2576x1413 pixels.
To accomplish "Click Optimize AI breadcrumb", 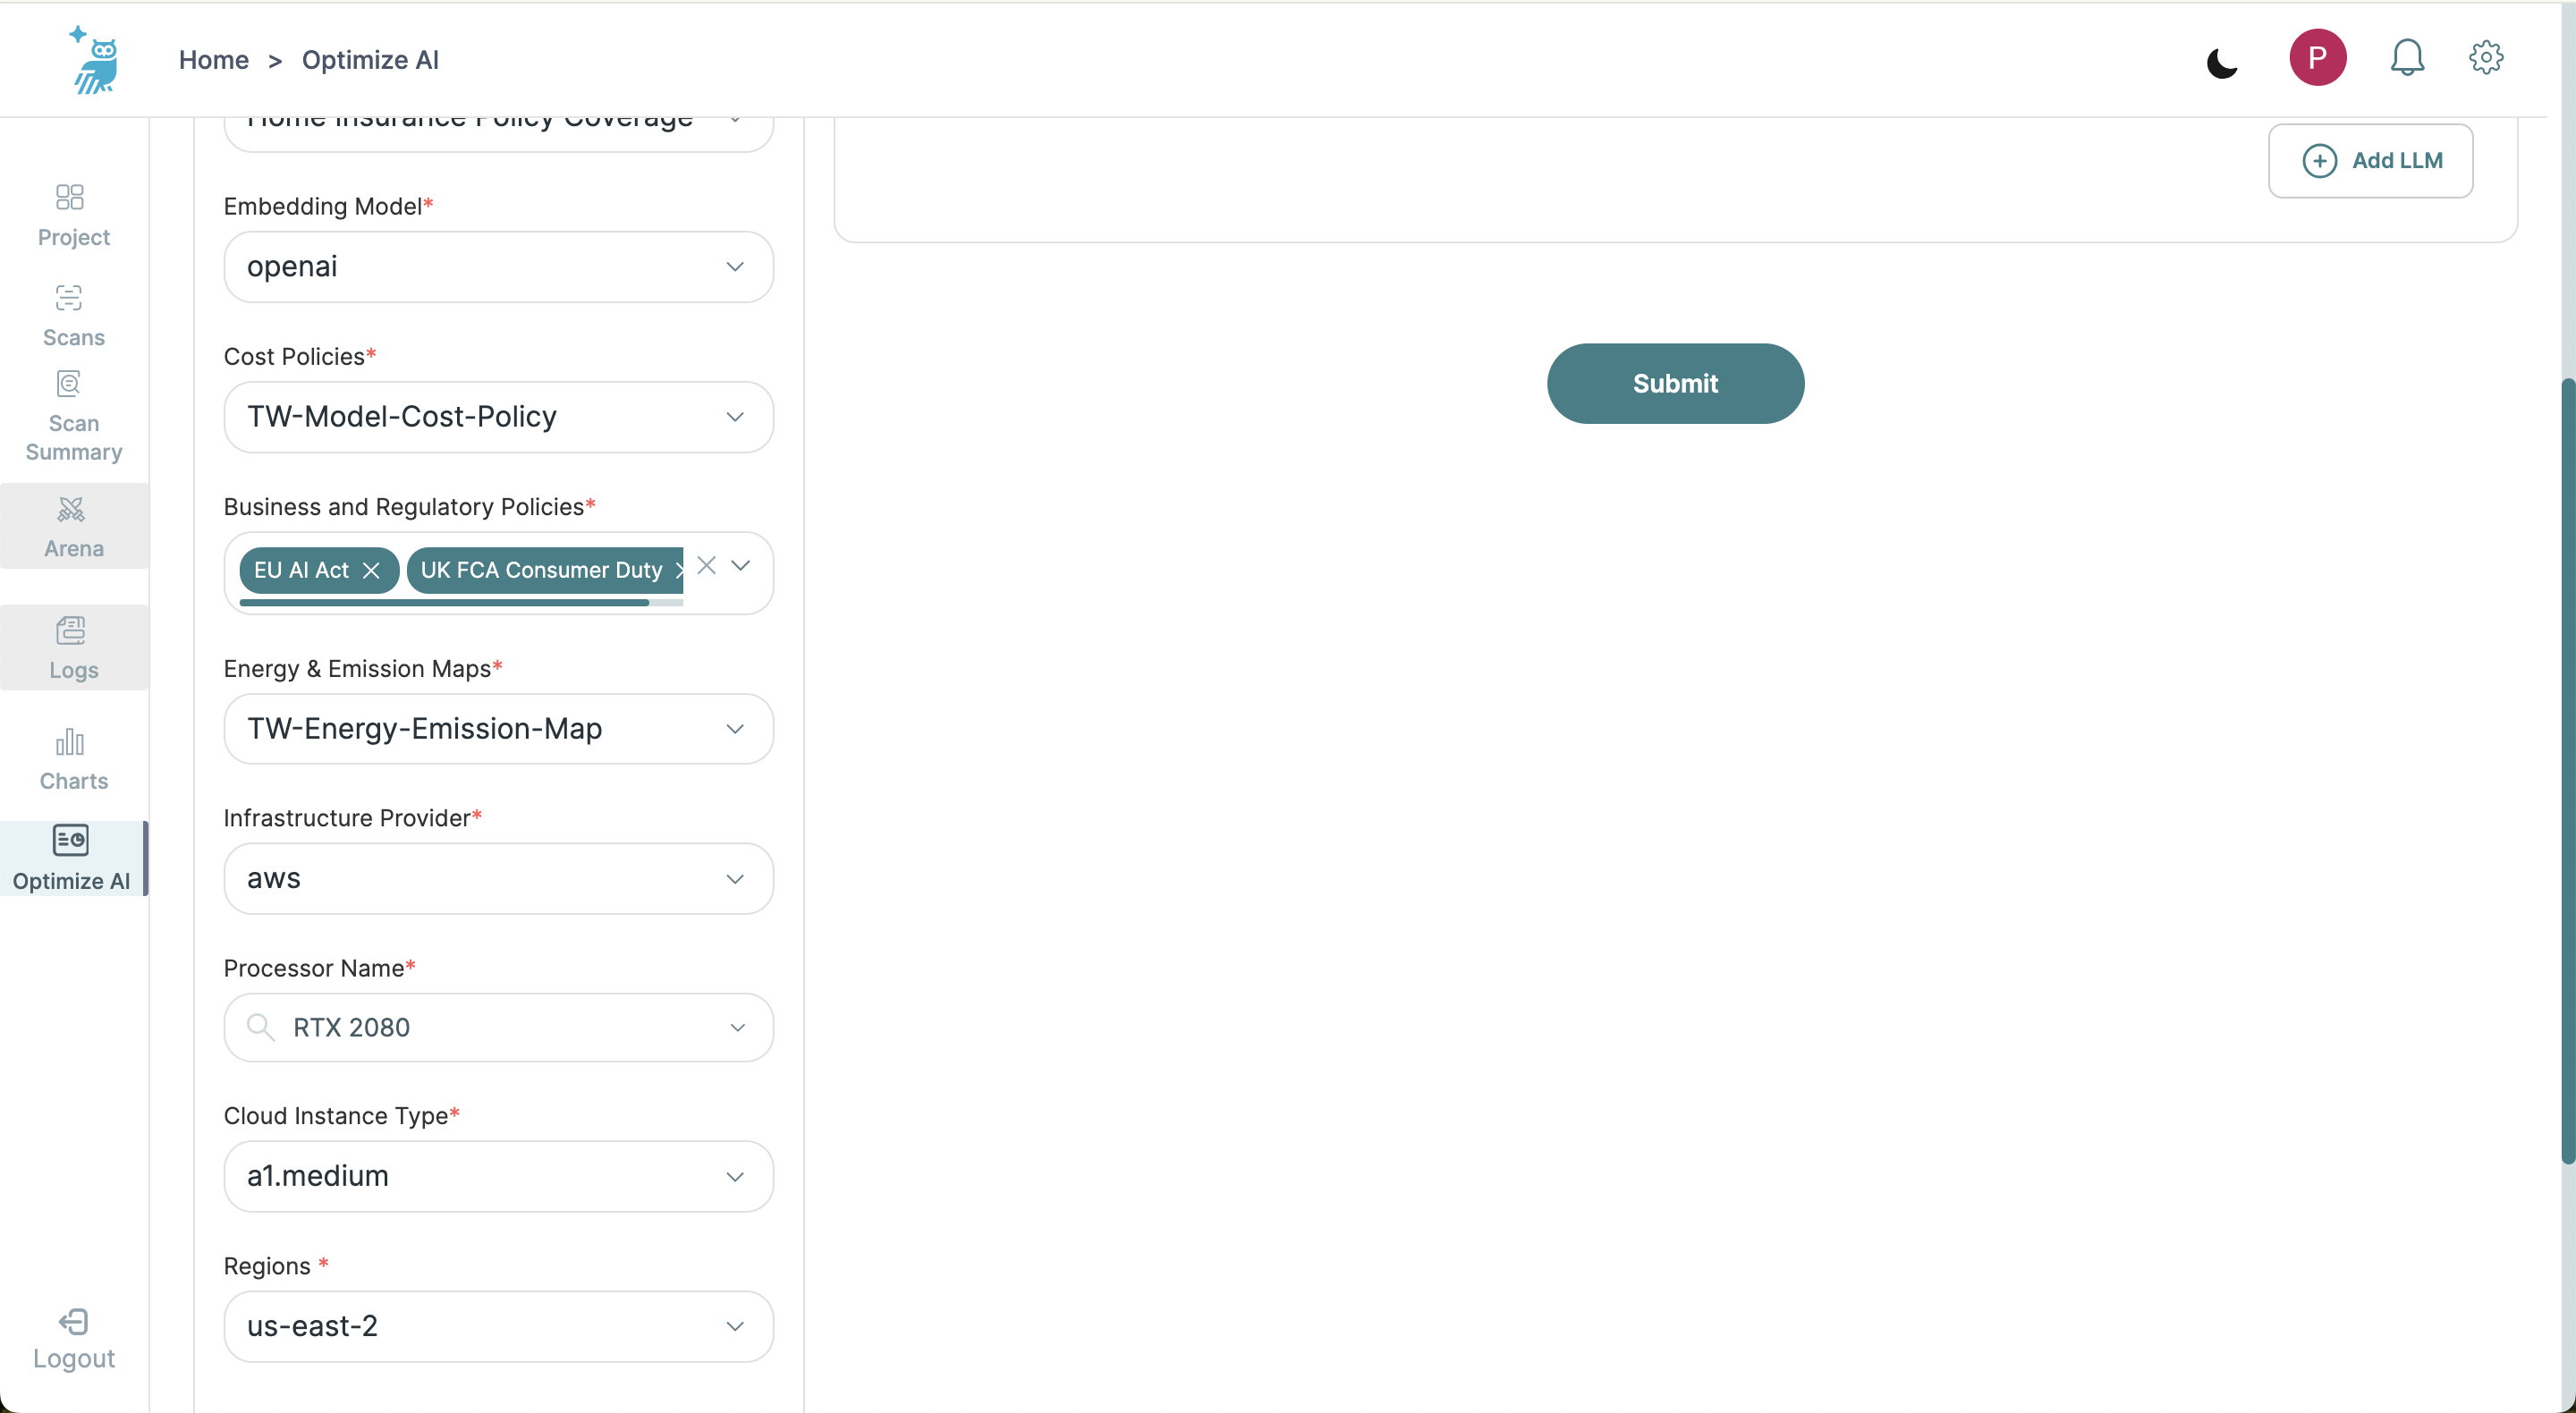I will [370, 60].
